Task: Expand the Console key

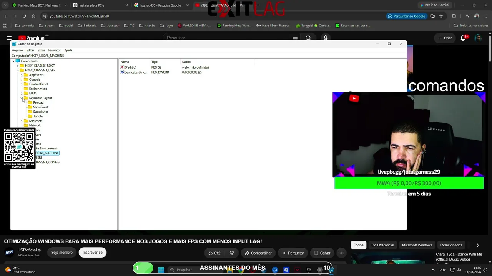Action: coord(22,79)
